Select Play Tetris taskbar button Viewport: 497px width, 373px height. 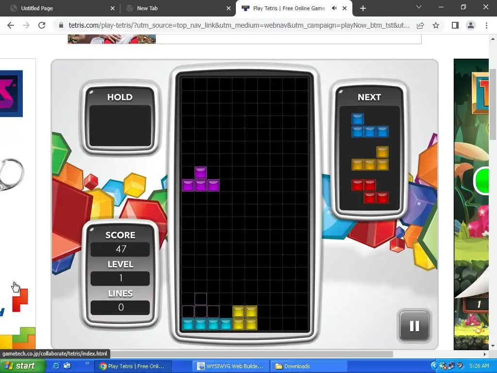(x=134, y=366)
